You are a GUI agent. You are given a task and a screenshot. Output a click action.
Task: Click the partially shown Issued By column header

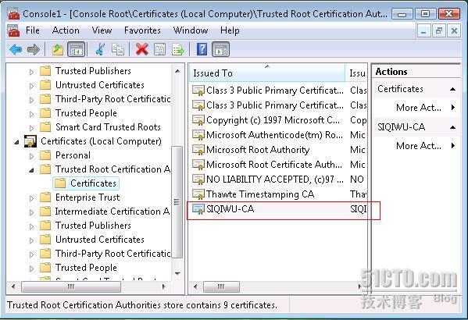click(x=356, y=73)
